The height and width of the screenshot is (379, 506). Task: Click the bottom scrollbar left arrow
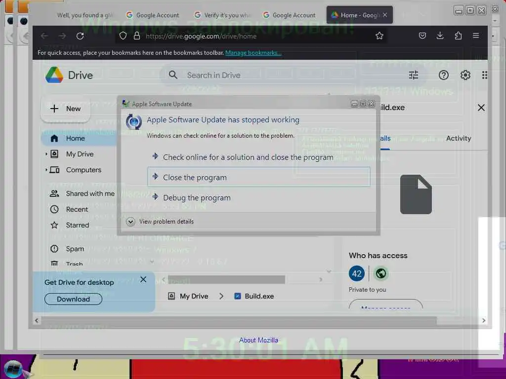(37, 320)
